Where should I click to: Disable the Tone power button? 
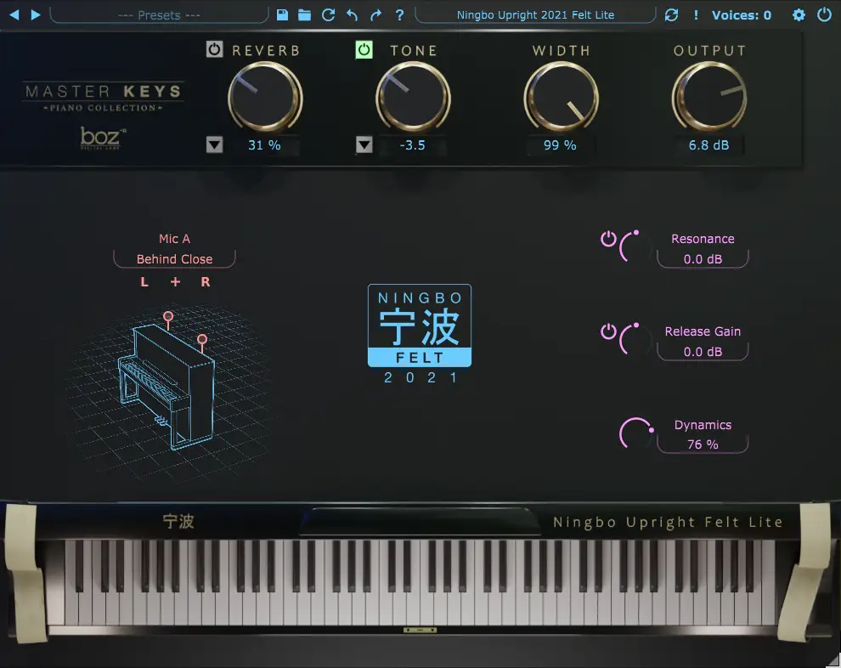(364, 50)
